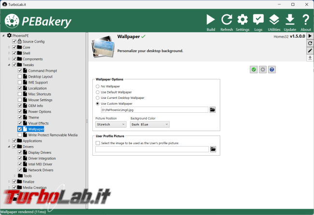The height and width of the screenshot is (215, 314).
Task: Browse for user profile picture file
Action: 213,149
